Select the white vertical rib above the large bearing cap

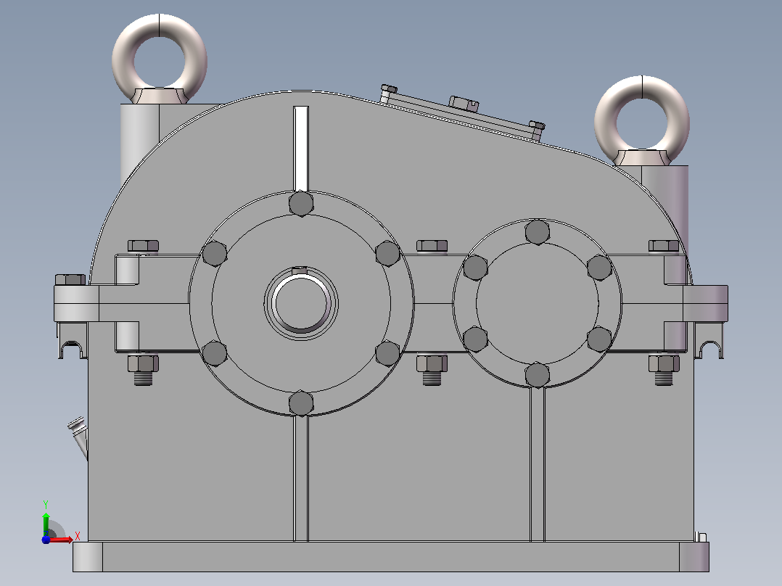(301, 149)
